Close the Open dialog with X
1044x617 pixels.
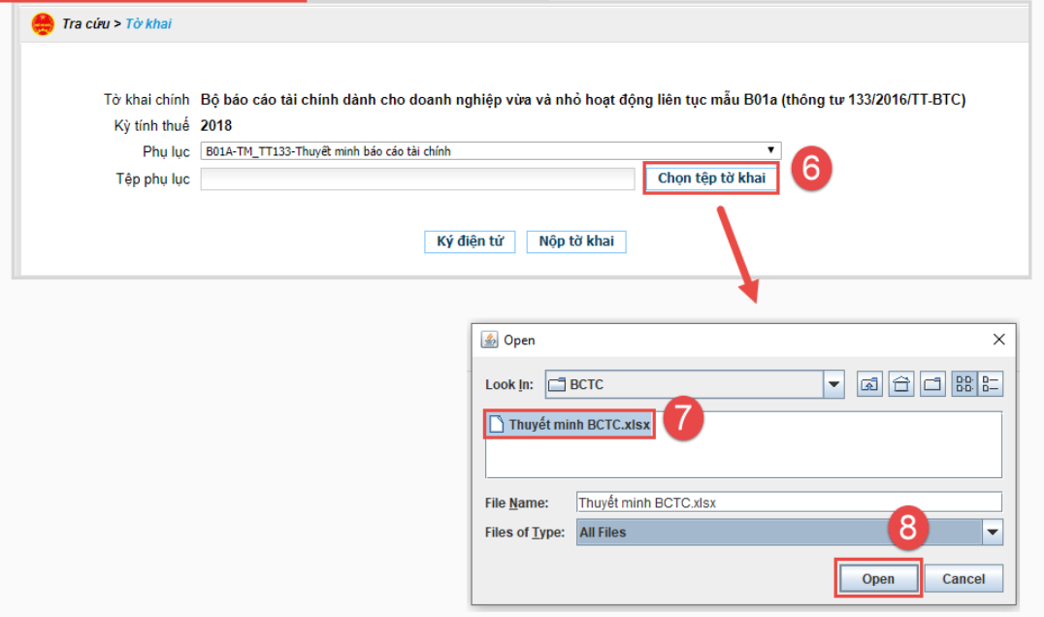tap(998, 340)
